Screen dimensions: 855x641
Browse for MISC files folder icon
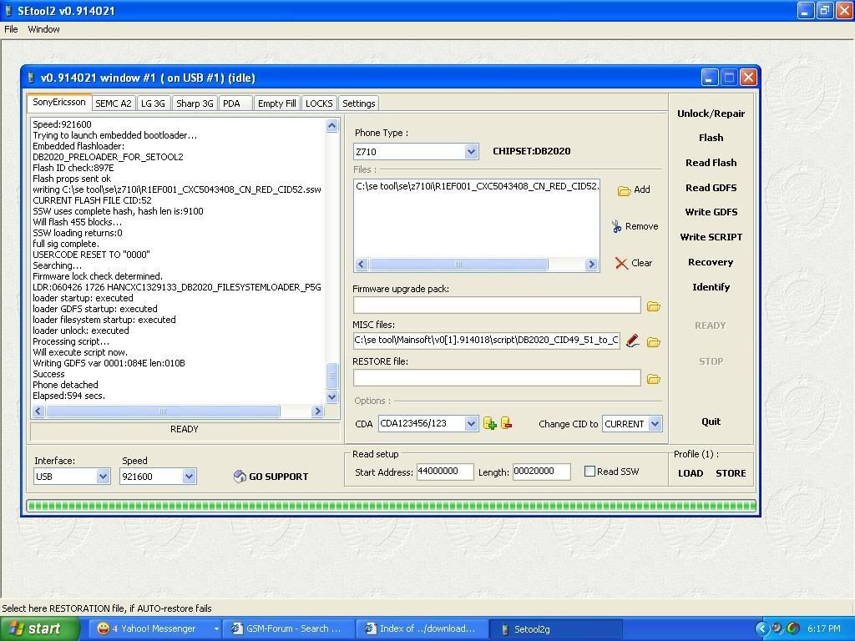pos(653,341)
